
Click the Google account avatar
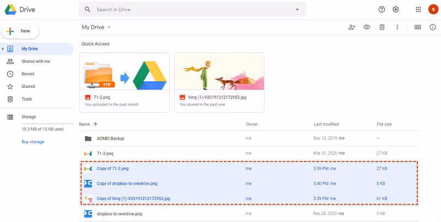point(433,9)
